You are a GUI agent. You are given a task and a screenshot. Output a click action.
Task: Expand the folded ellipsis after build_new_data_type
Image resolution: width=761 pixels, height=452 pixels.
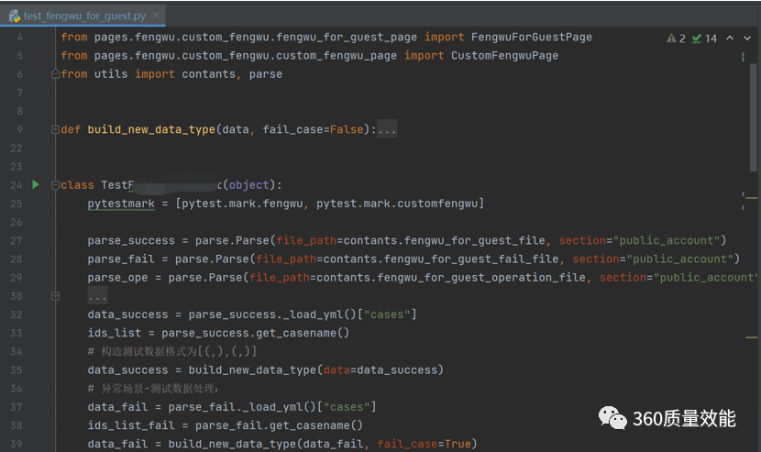pos(387,129)
